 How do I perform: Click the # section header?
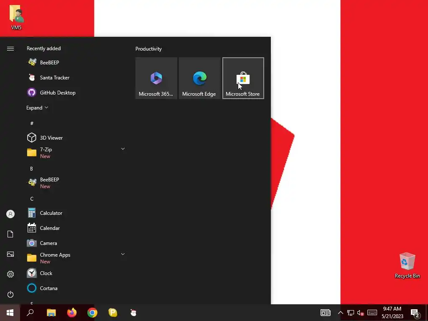pos(32,123)
